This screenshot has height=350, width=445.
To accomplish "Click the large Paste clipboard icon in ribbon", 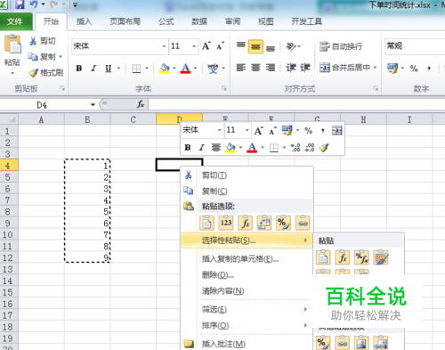I will [x=12, y=45].
